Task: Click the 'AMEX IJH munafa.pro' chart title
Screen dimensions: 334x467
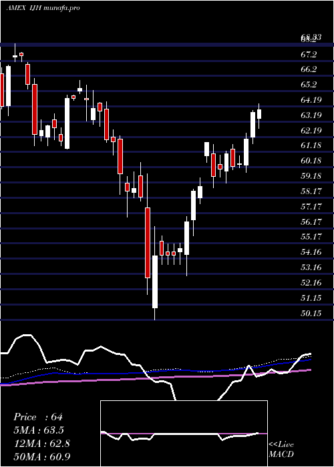Action: point(43,8)
